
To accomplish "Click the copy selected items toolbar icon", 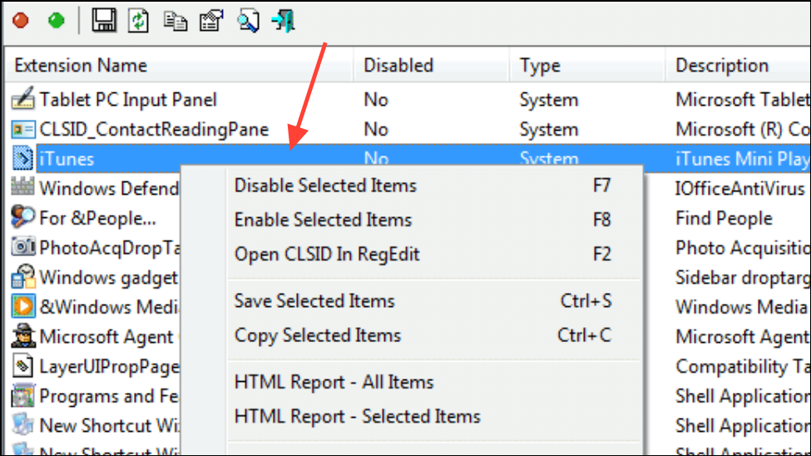I will pyautogui.click(x=176, y=22).
